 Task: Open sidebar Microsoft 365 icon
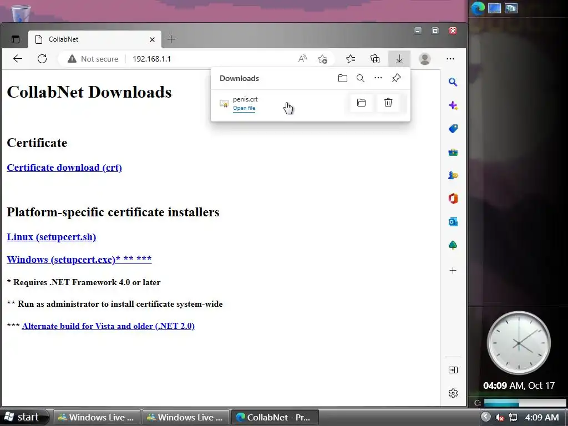tap(453, 199)
